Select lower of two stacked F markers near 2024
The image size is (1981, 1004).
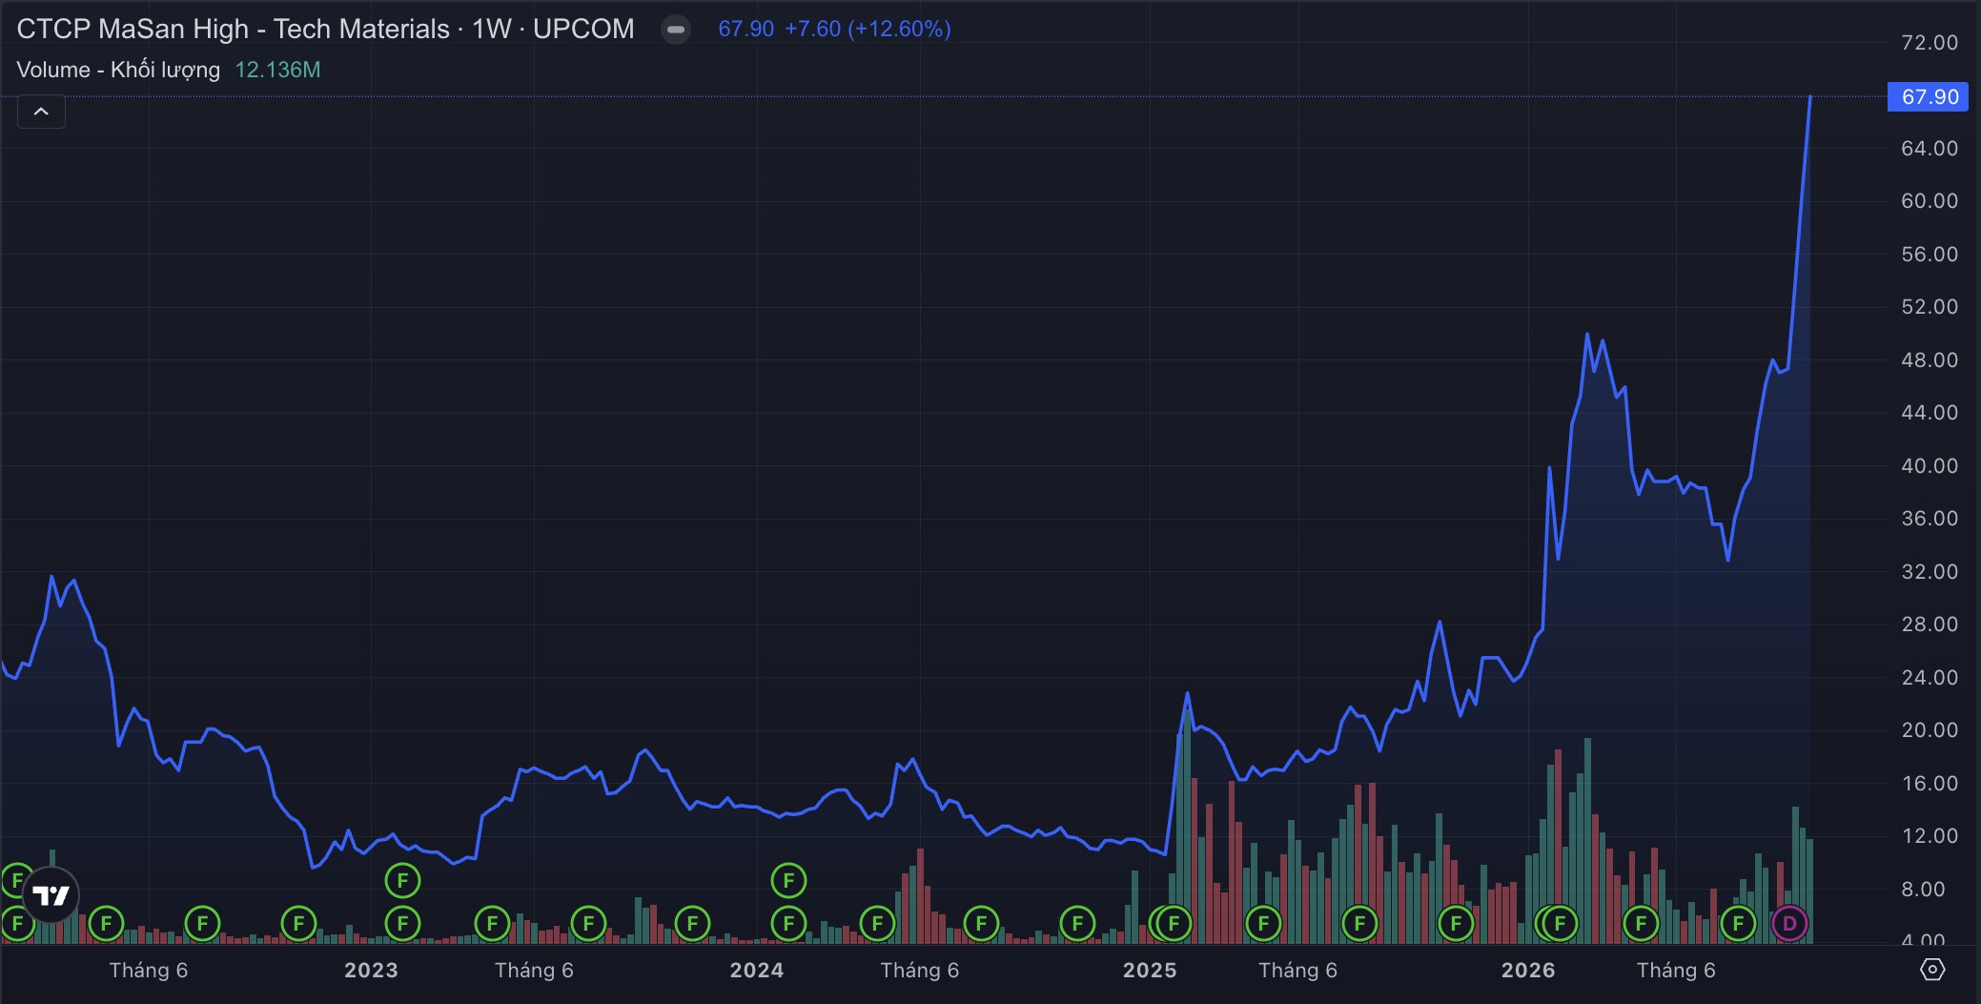pos(788,923)
